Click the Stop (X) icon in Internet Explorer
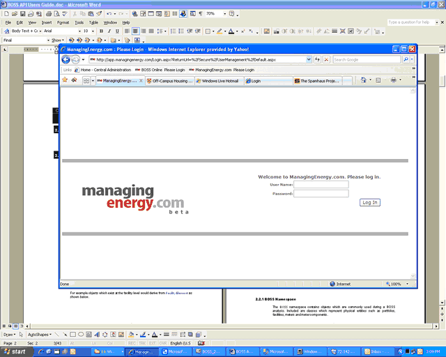446x357 pixels. pyautogui.click(x=326, y=59)
